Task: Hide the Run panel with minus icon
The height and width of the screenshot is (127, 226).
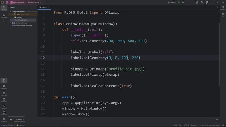Action: pyautogui.click(x=217, y=119)
